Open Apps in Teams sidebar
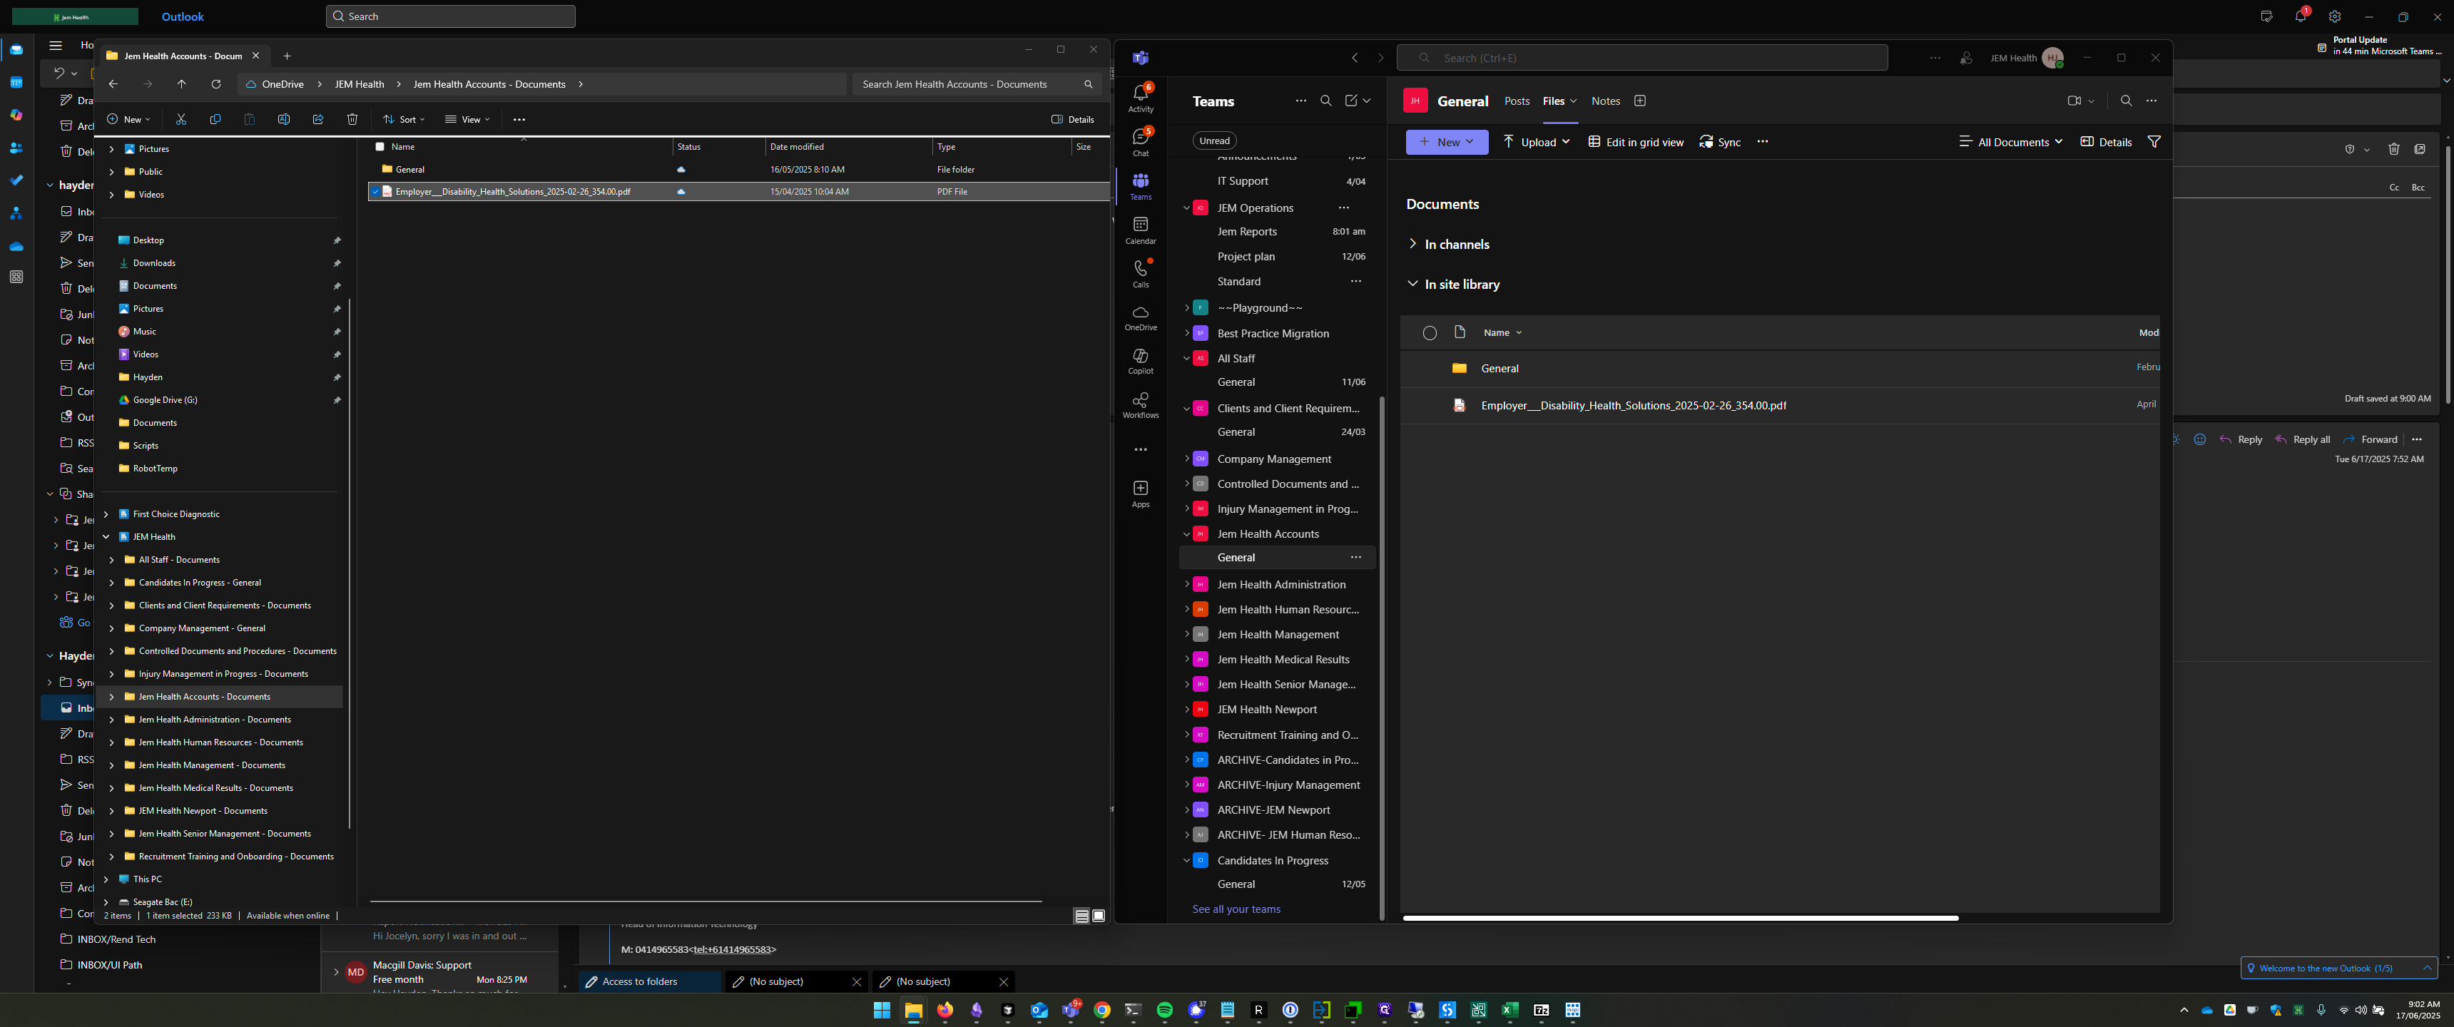2454x1027 pixels. 1140,494
